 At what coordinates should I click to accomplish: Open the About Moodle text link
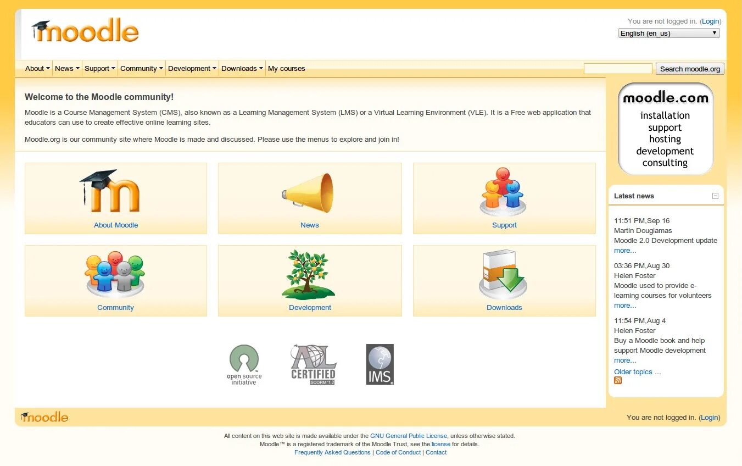(116, 225)
